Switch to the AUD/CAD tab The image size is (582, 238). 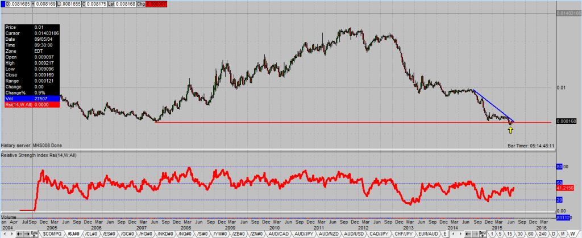click(x=279, y=234)
